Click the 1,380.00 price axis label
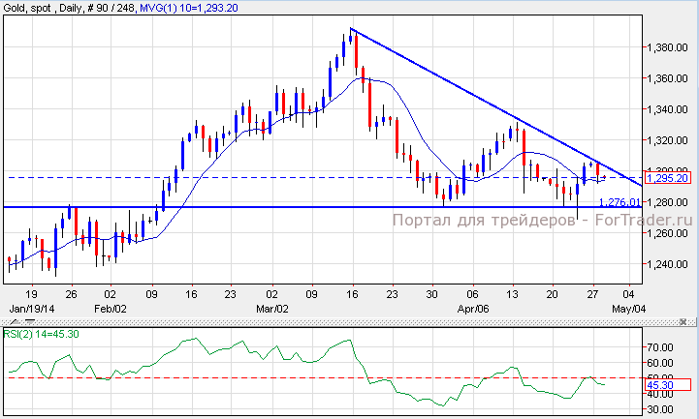 pyautogui.click(x=667, y=47)
